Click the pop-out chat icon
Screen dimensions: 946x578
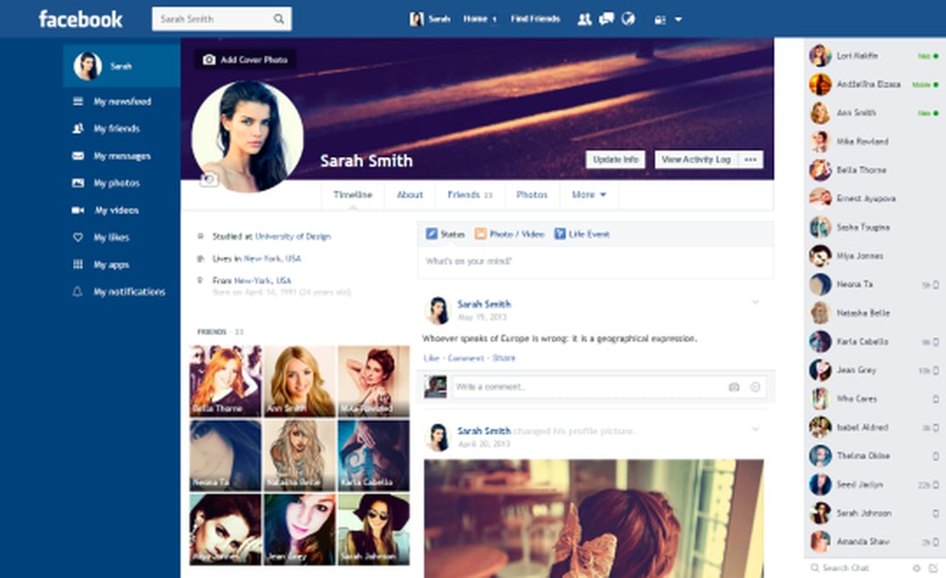934,567
